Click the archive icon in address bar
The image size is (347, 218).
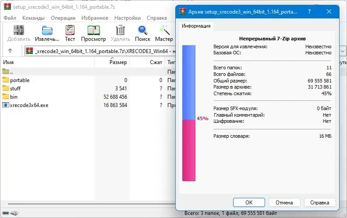29,51
